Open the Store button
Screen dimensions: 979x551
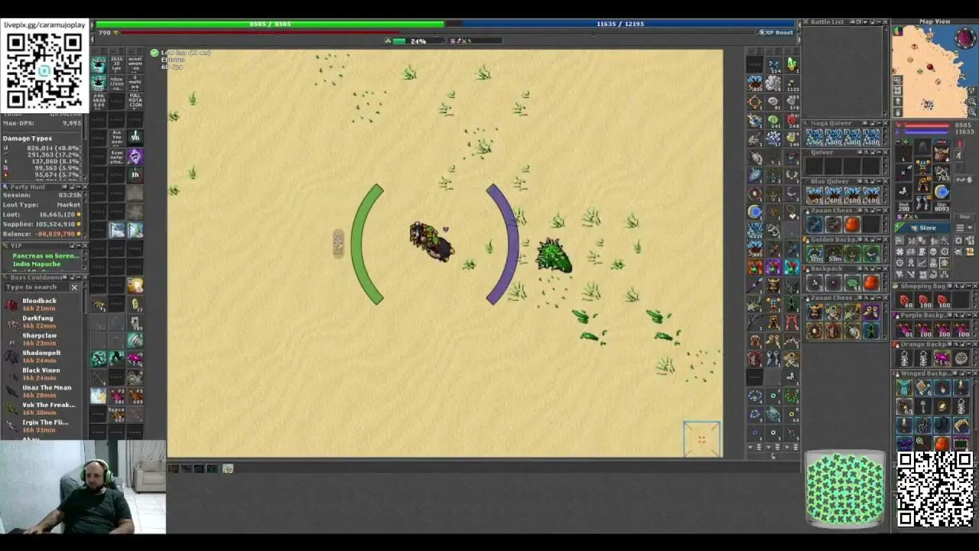click(924, 228)
